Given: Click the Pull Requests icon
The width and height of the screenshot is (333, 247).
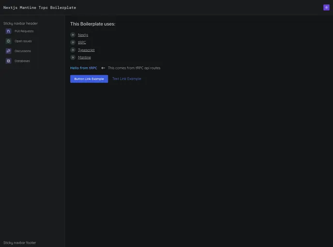Looking at the screenshot, I should point(8,31).
